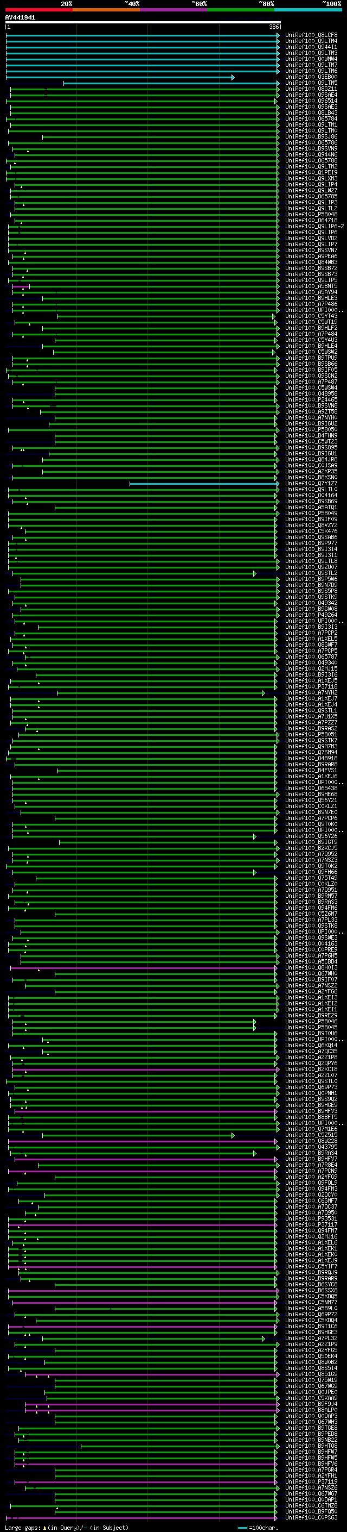Click the label UniRef100_Q1PEI9
The image size is (347, 1532).
click(311, 172)
